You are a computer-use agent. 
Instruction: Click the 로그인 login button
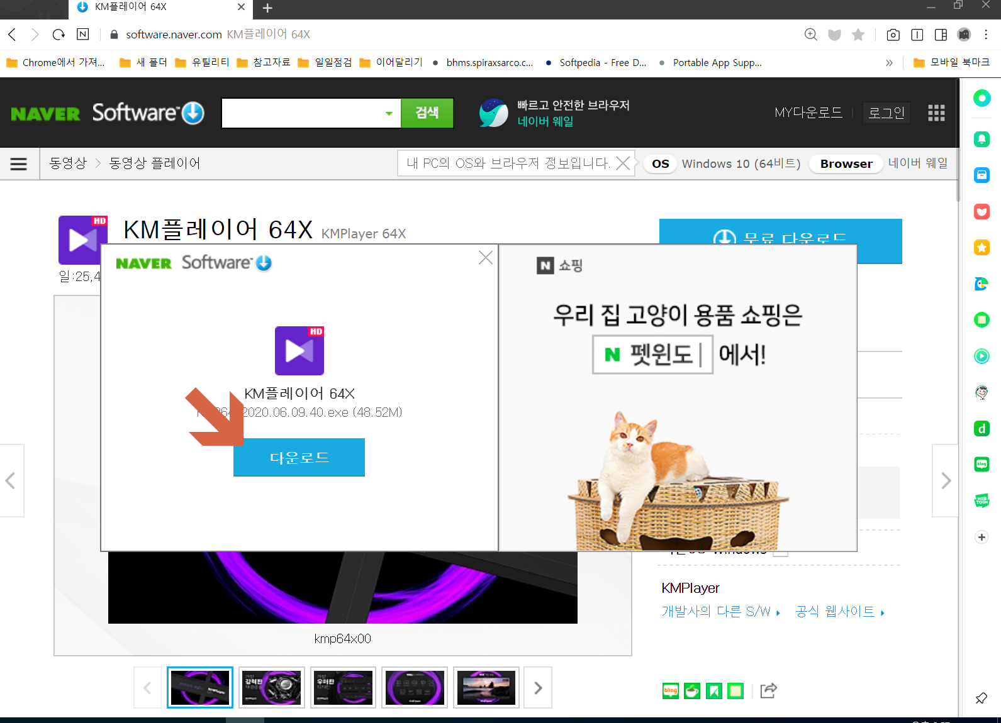click(886, 113)
